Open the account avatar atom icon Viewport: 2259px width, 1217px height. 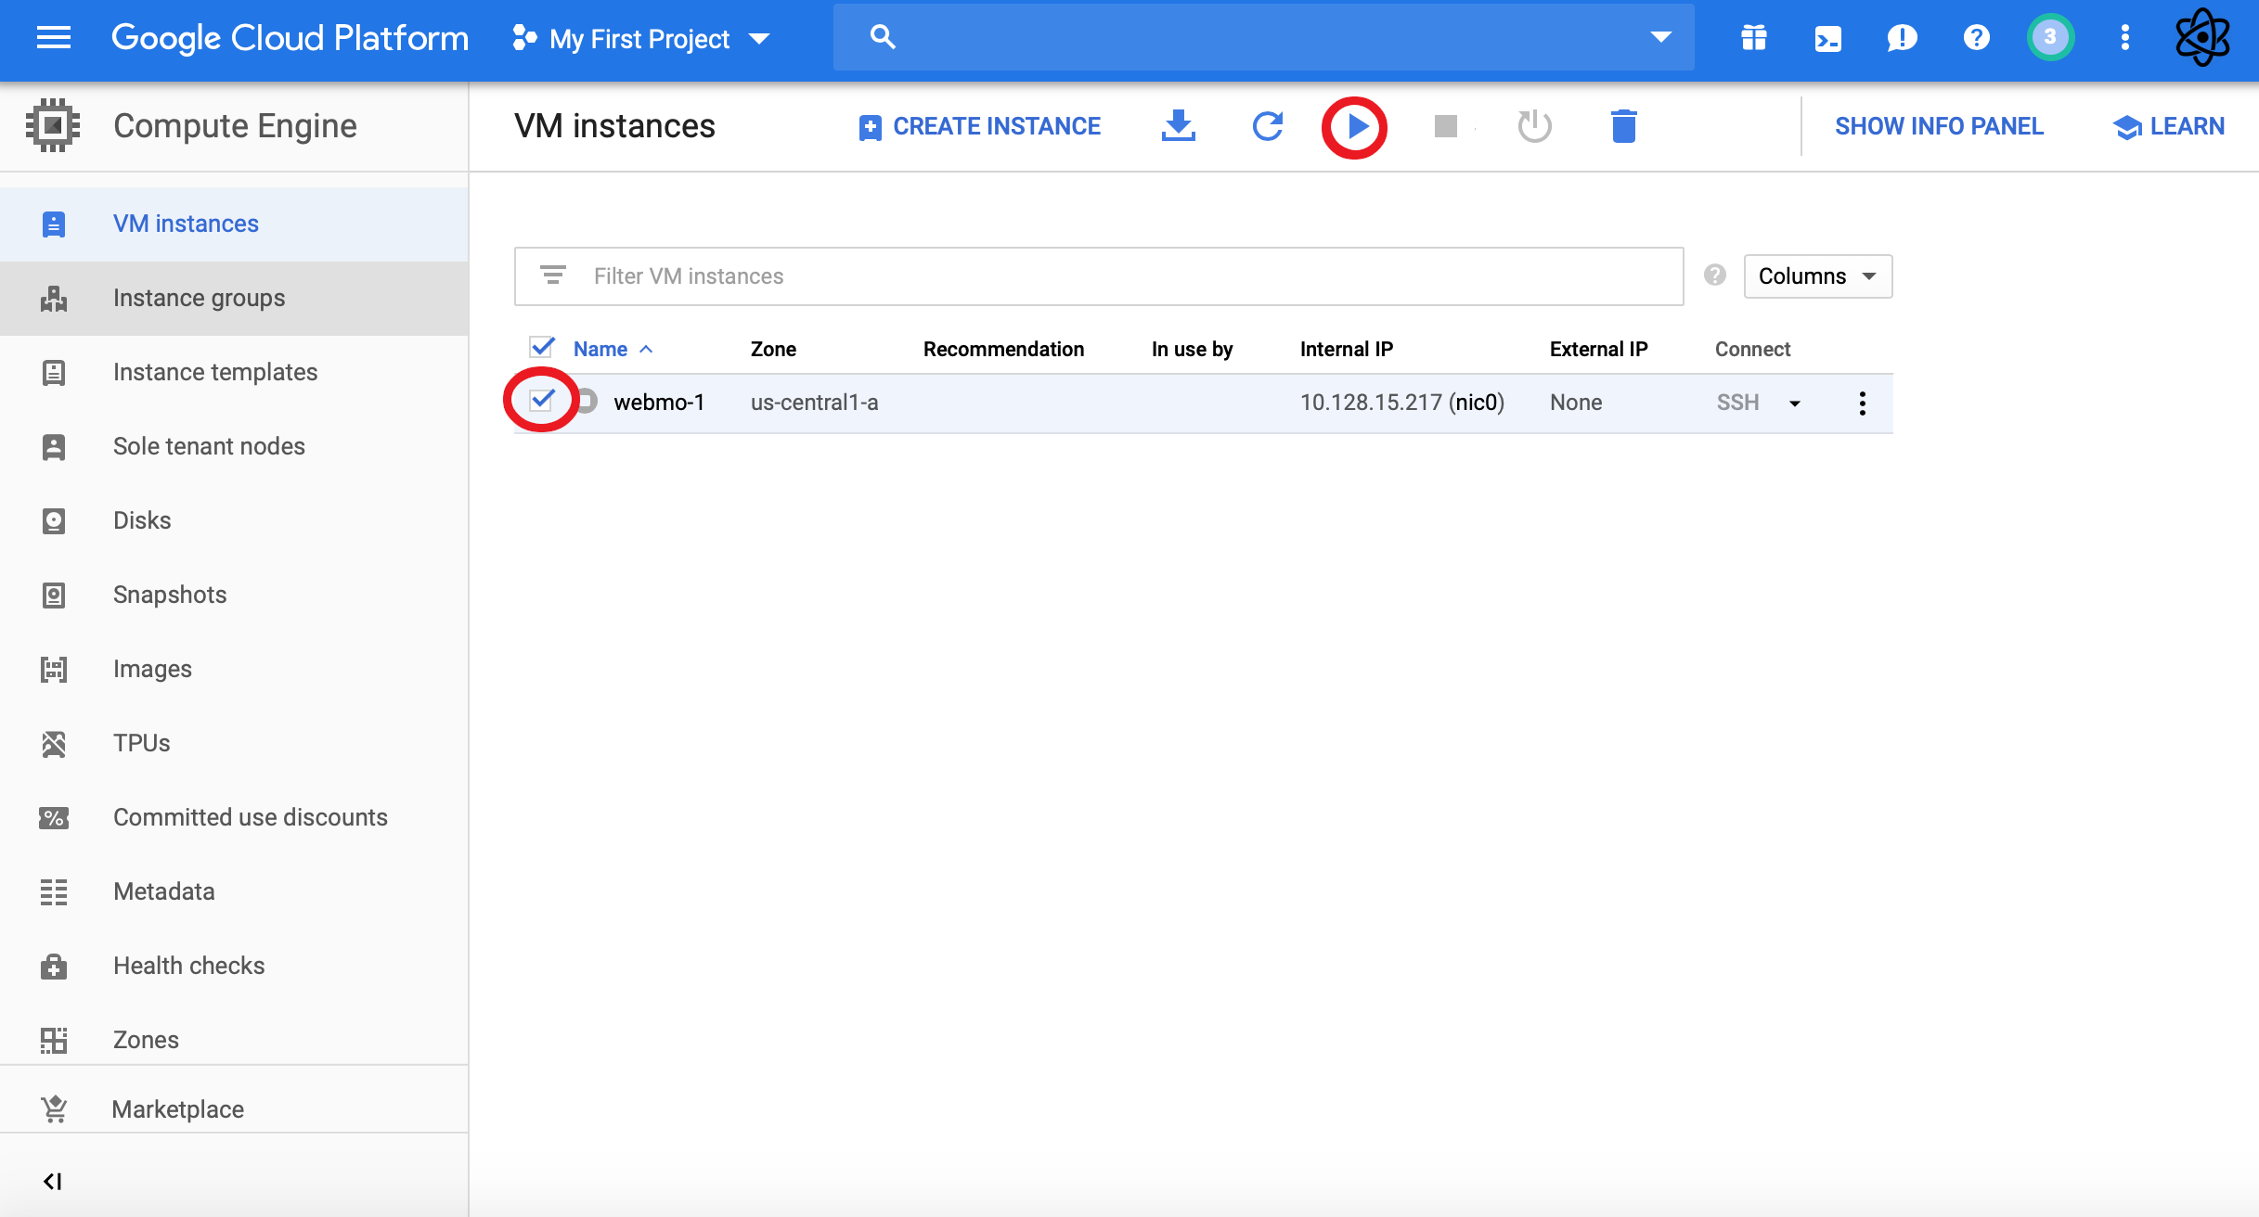(x=2202, y=37)
